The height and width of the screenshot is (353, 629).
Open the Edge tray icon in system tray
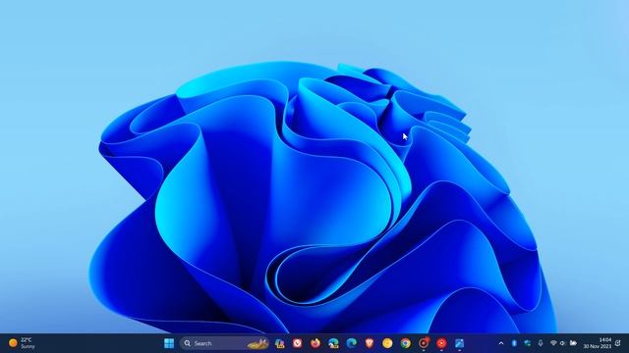(x=528, y=343)
